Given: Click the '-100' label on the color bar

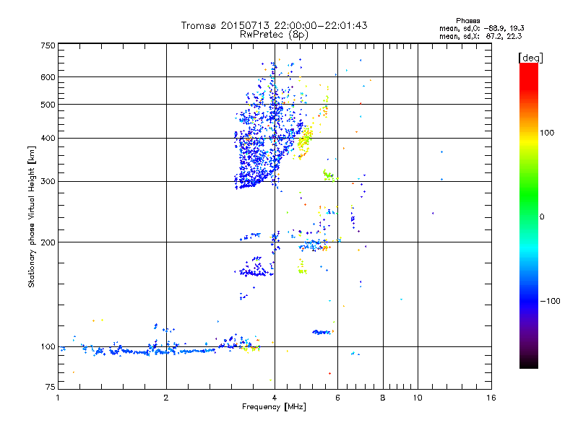Looking at the screenshot, I should click(550, 301).
